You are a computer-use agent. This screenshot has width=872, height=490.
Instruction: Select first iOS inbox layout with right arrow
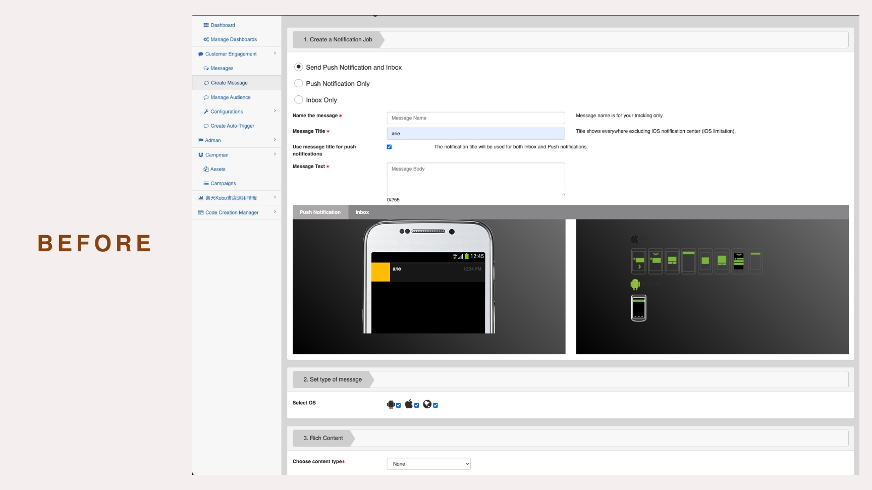639,261
